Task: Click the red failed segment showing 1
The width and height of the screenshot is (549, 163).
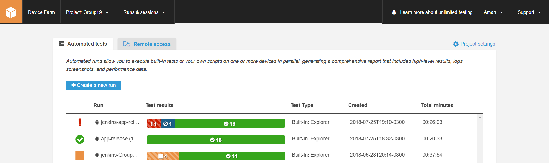Action: [x=154, y=124]
